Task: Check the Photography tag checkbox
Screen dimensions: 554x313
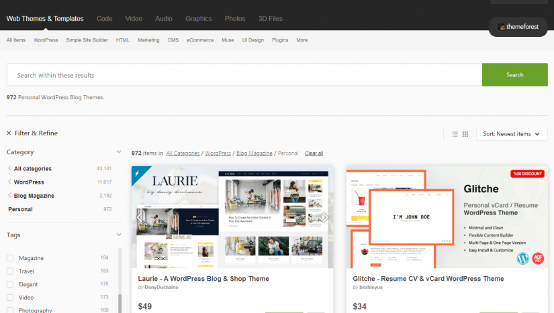Action: pyautogui.click(x=10, y=310)
